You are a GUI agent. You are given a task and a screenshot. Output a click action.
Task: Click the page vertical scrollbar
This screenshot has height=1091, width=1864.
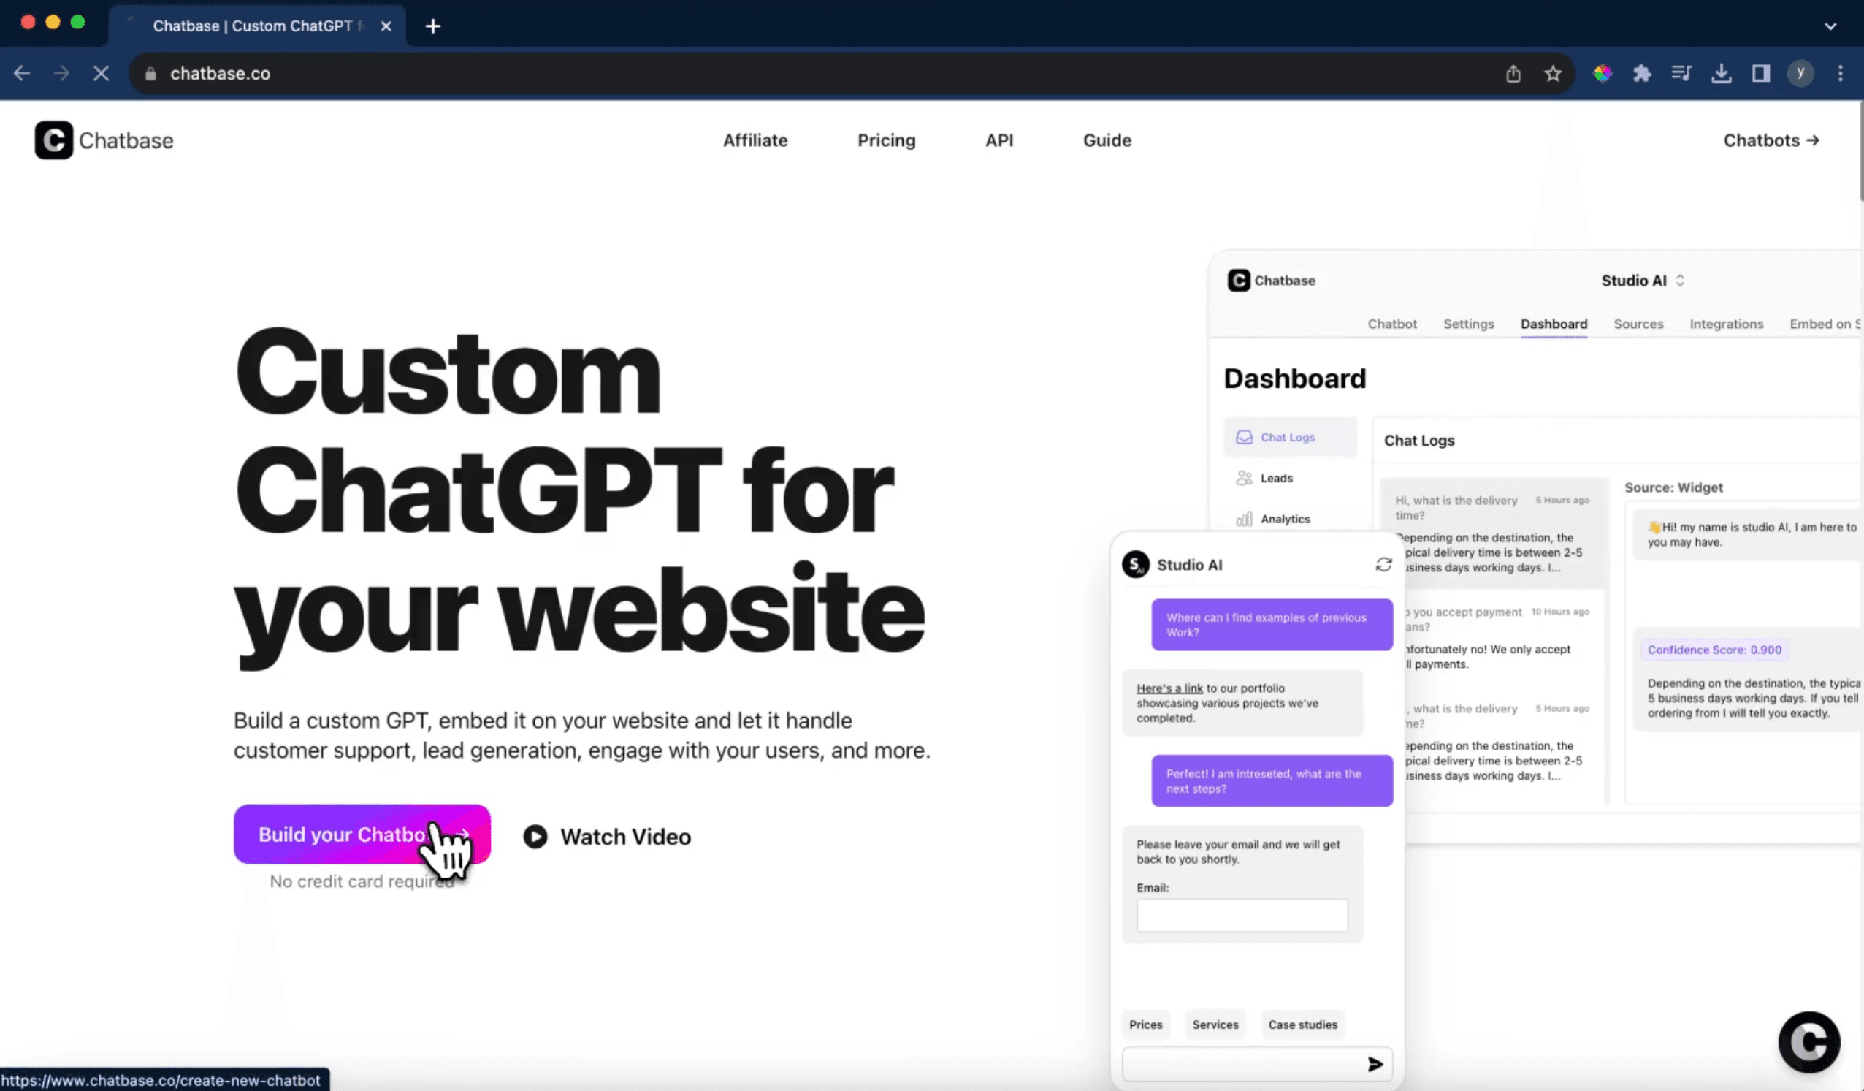(1860, 152)
